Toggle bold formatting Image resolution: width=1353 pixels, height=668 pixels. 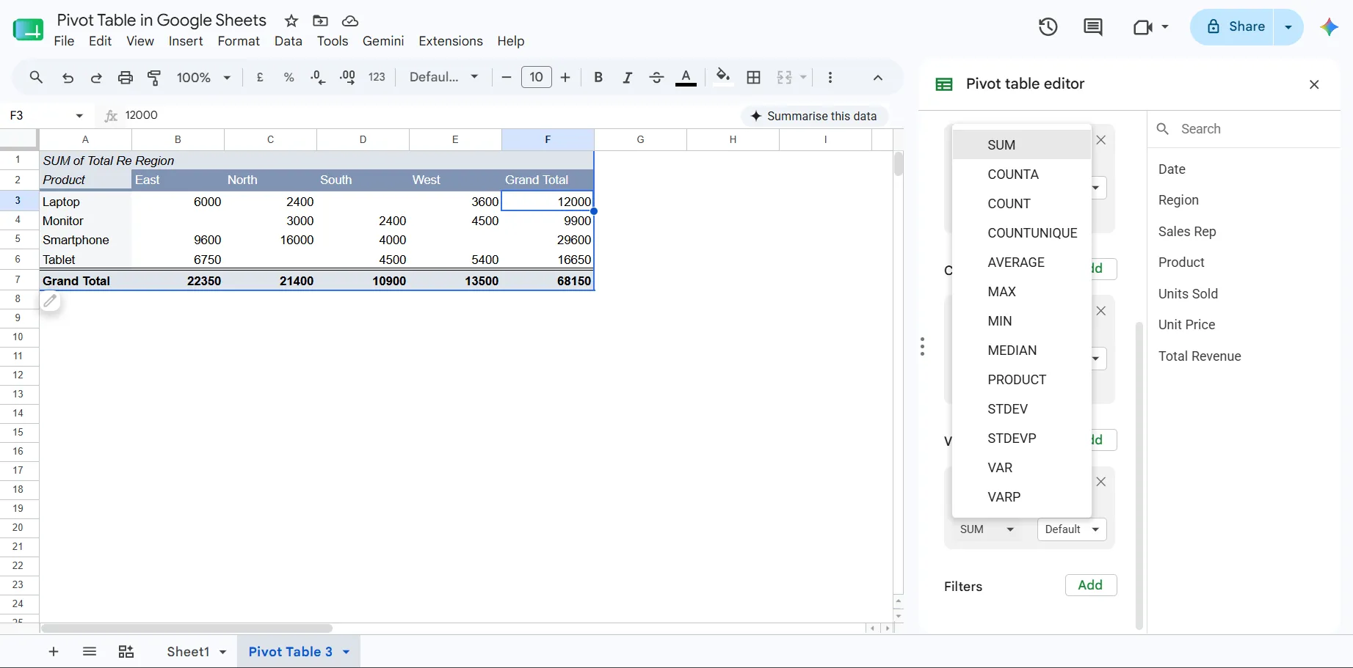point(598,77)
